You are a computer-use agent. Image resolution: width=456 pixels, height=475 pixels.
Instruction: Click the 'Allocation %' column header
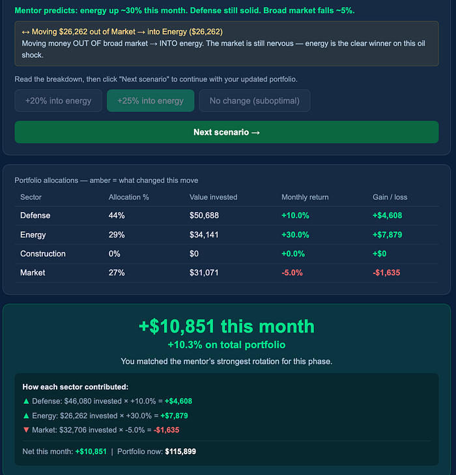128,197
